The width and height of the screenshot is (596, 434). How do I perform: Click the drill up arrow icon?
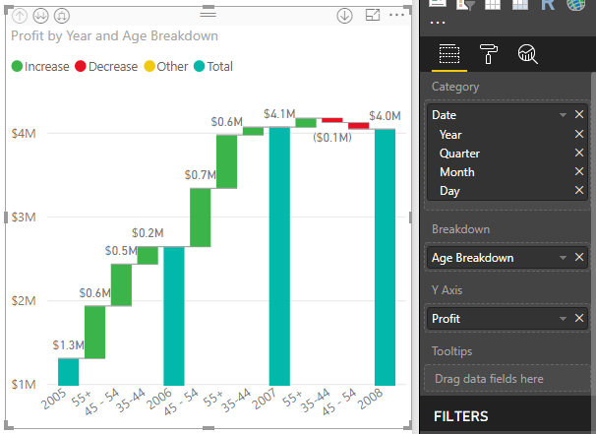[20, 16]
